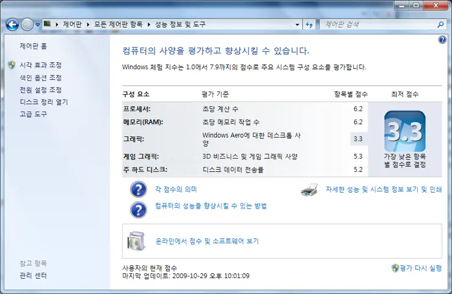452x294 pixels.
Task: Select 모든 제어판 항목 breadcrumb
Action: pyautogui.click(x=118, y=24)
